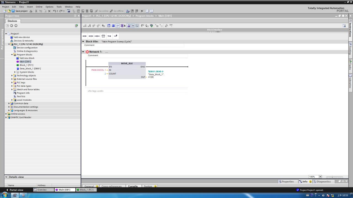Click insert network icon in editor toolbar
This screenshot has height=198, width=353.
click(x=85, y=26)
